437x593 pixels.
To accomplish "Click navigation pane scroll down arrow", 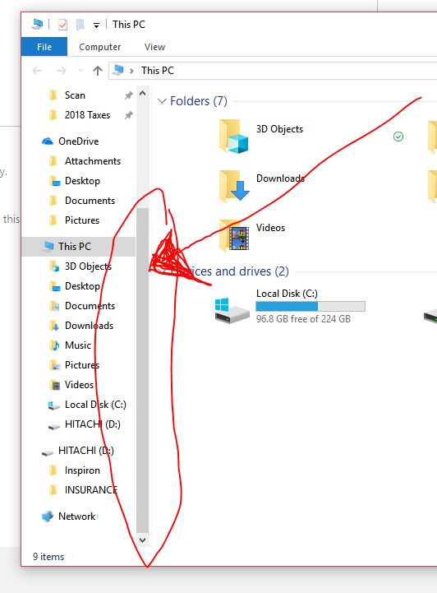I will pos(142,540).
